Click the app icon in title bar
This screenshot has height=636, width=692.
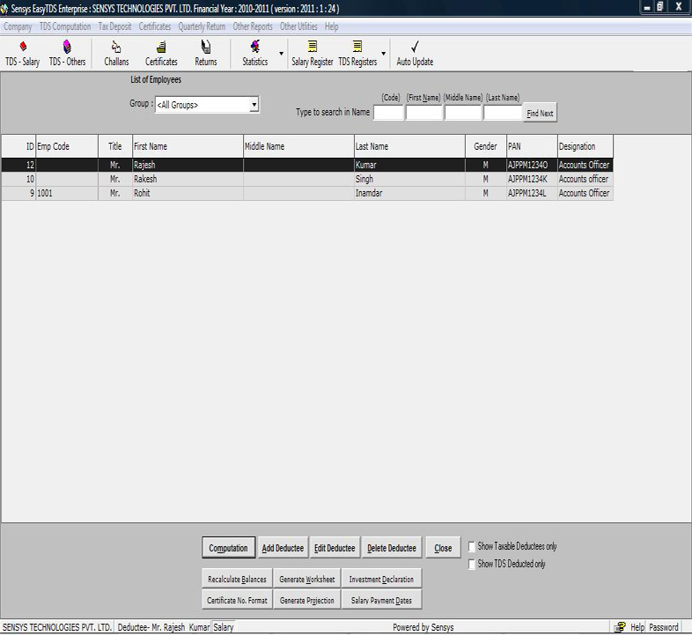pos(4,9)
